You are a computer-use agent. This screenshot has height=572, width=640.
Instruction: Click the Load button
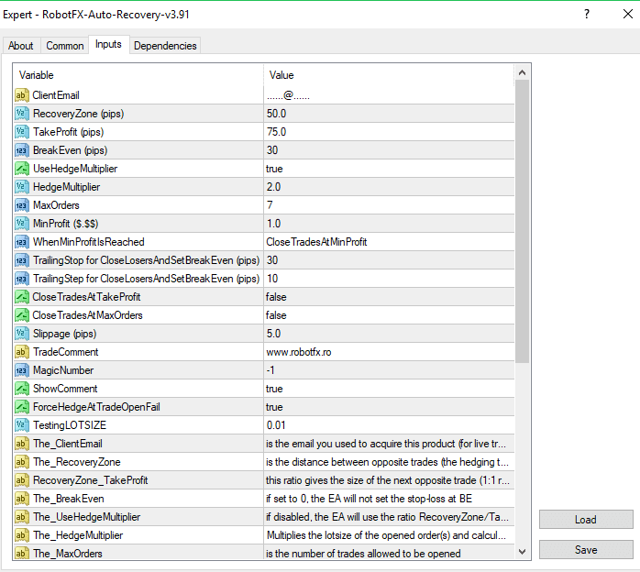[586, 520]
